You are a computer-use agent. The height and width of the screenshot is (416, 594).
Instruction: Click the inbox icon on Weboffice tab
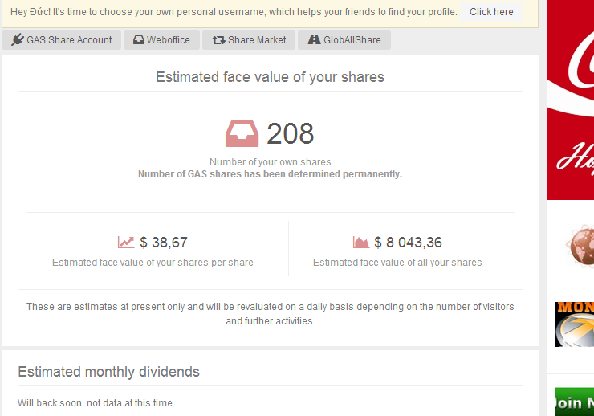[138, 40]
